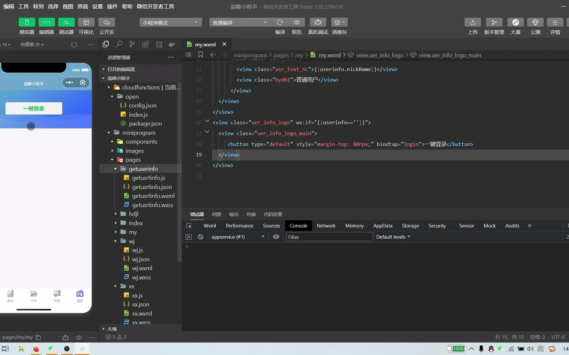
Task: Click the real device debug icon
Action: coord(318,22)
